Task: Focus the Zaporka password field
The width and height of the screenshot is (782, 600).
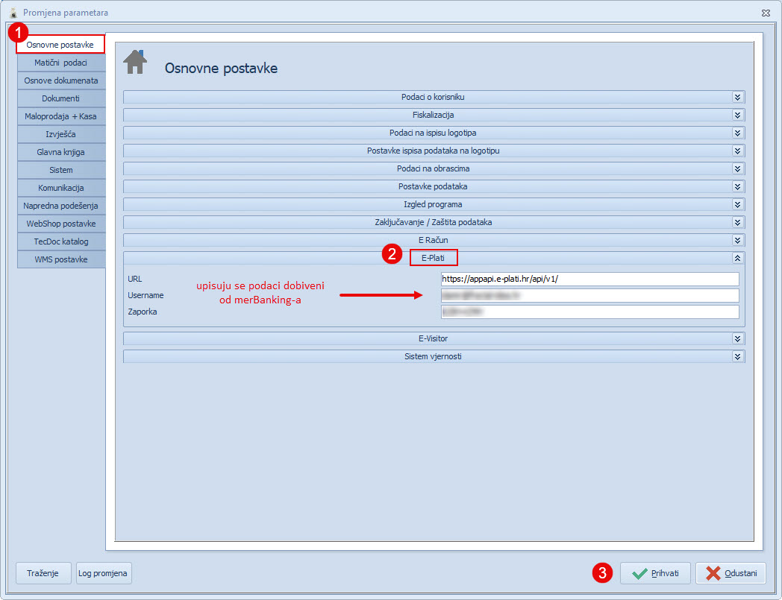Action: 589,312
